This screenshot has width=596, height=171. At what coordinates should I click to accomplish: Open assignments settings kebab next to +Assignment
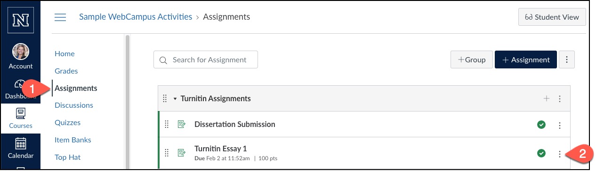567,60
